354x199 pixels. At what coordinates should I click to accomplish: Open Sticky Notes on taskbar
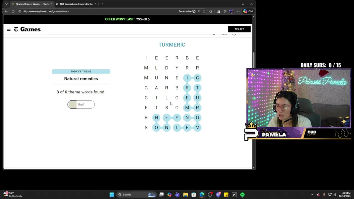click(226, 195)
